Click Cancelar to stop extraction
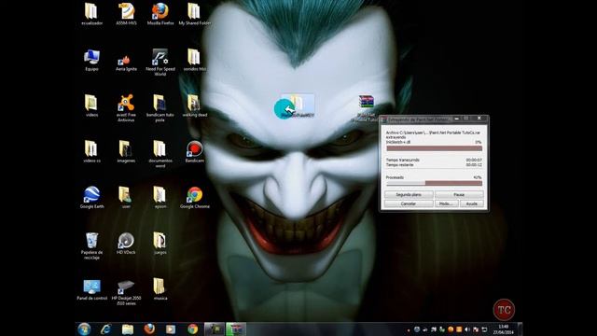The height and width of the screenshot is (336, 597). click(x=409, y=203)
